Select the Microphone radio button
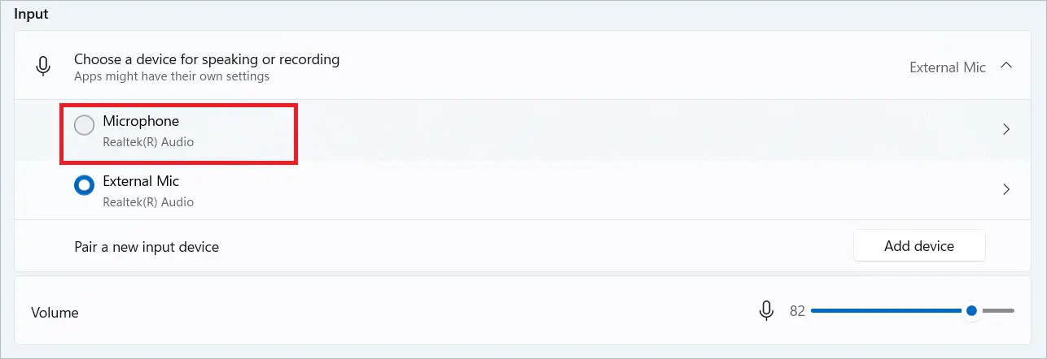 [x=84, y=126]
